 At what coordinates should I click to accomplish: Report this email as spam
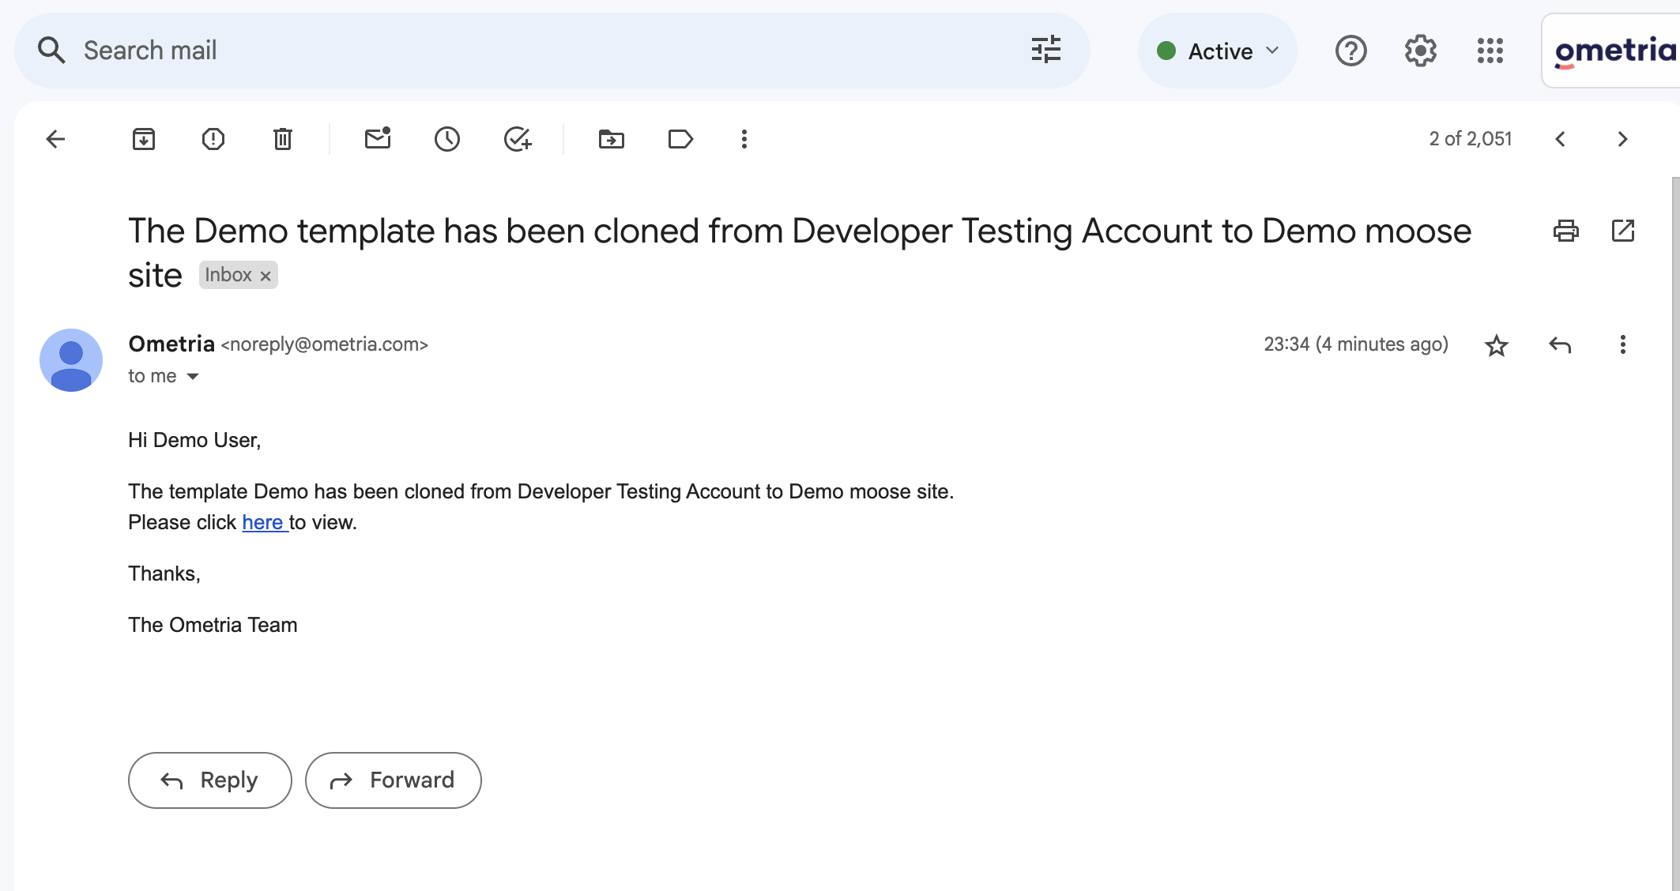(213, 140)
